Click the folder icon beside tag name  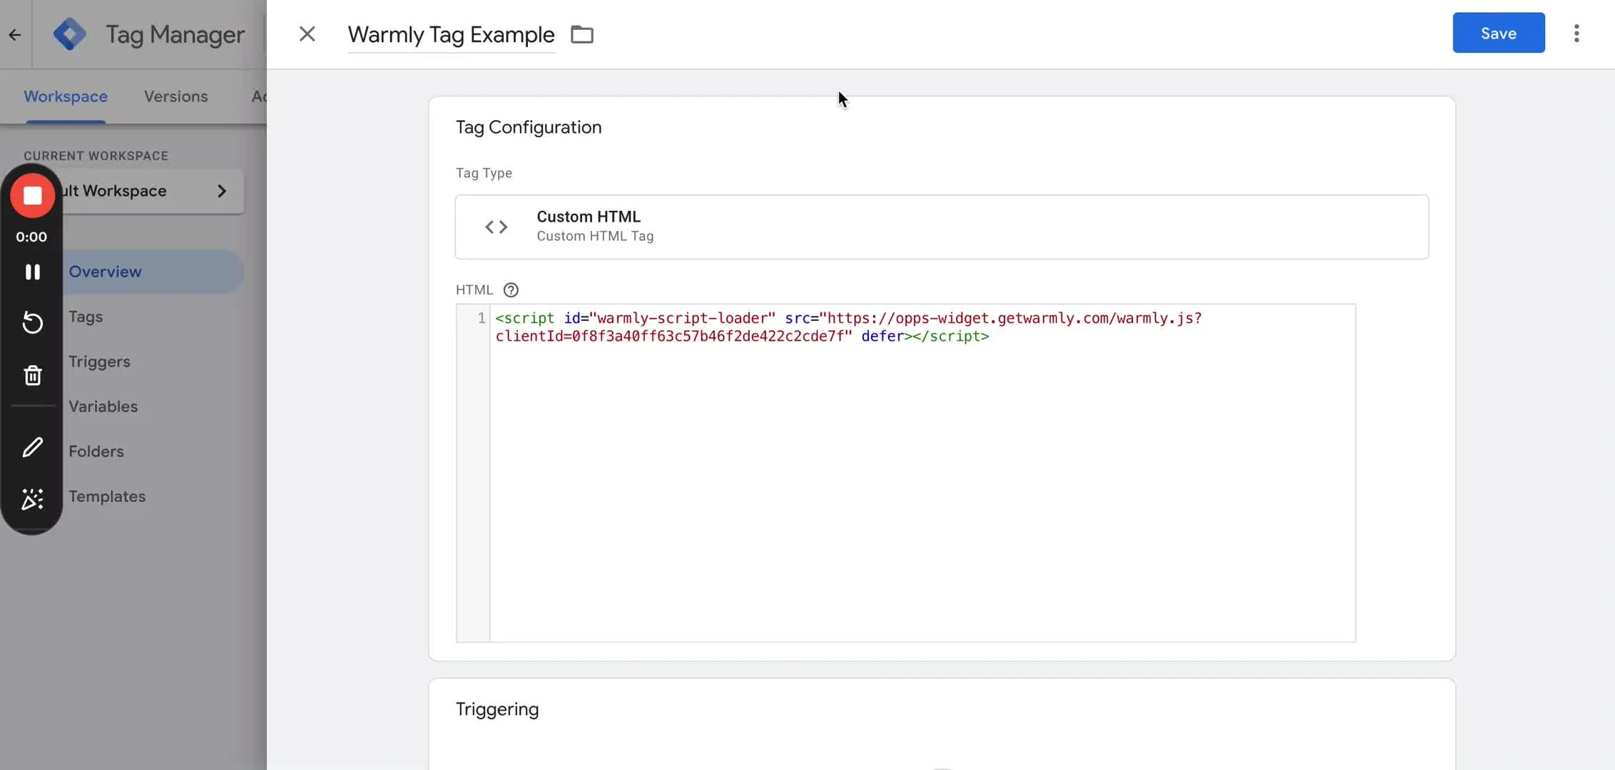[x=582, y=34]
